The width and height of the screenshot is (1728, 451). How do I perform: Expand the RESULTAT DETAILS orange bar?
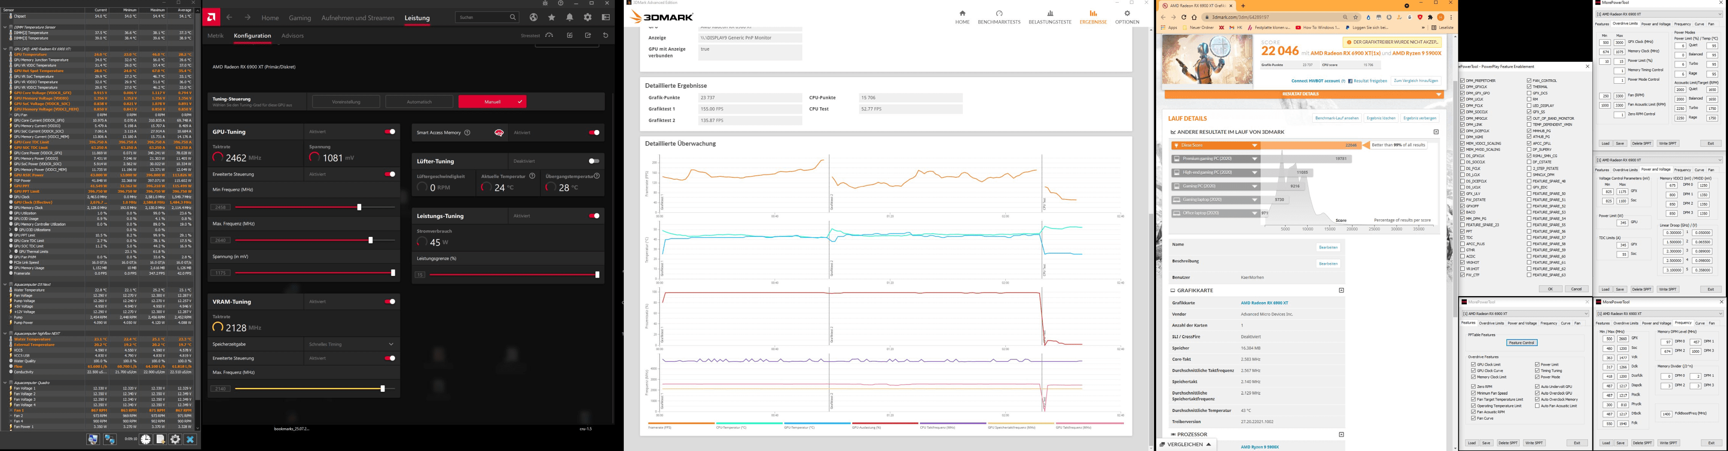(x=1305, y=94)
